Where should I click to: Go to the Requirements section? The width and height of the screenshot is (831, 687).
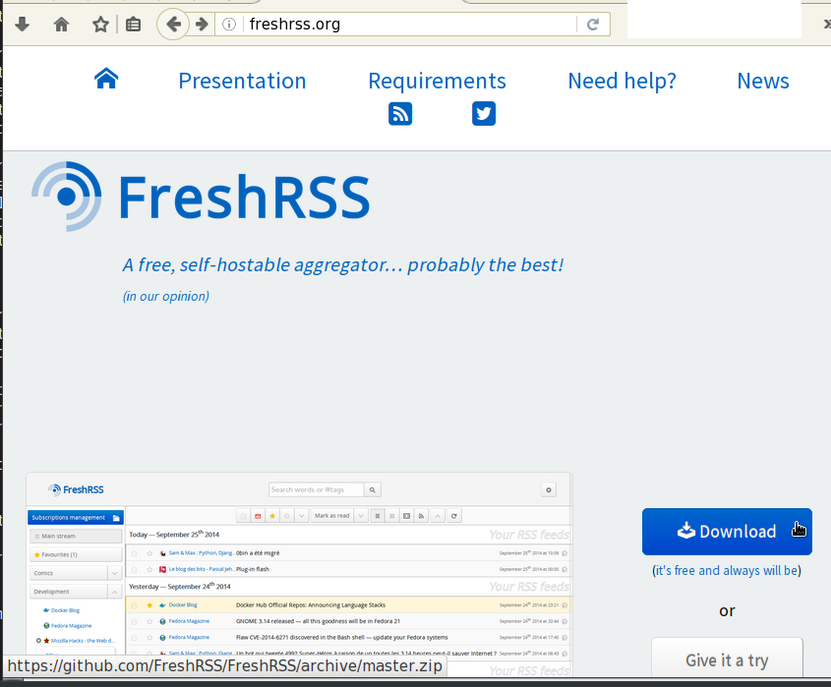click(x=437, y=81)
